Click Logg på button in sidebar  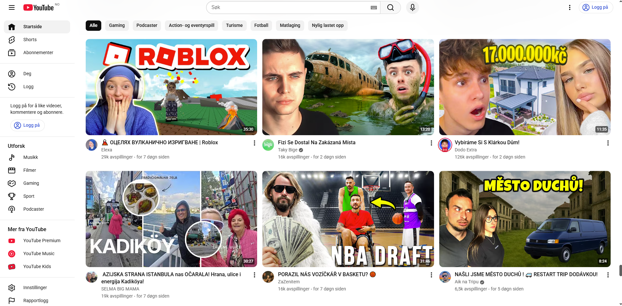[28, 125]
